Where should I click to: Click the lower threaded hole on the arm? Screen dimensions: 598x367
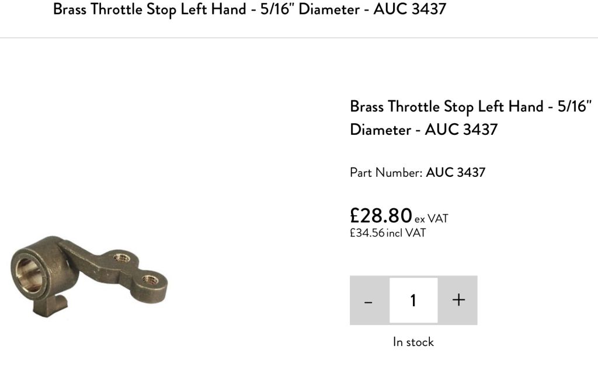pos(150,279)
